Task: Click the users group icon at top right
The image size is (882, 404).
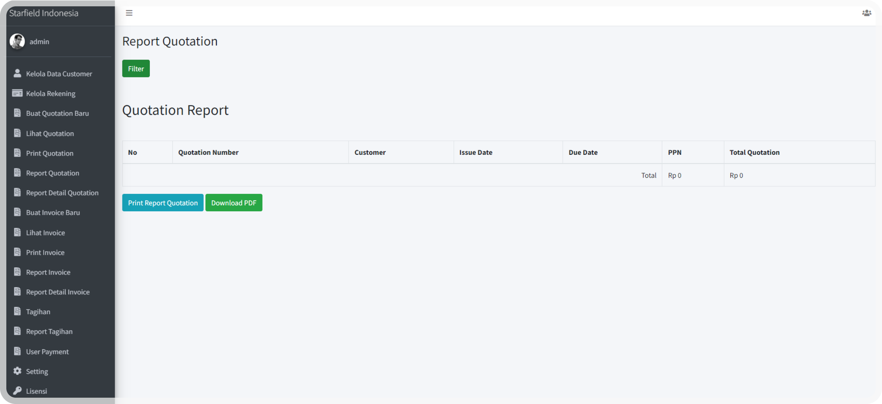Action: 866,13
